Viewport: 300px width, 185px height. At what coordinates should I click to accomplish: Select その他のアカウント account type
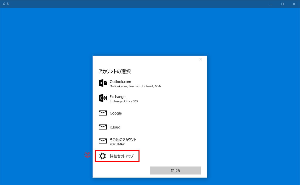123,140
